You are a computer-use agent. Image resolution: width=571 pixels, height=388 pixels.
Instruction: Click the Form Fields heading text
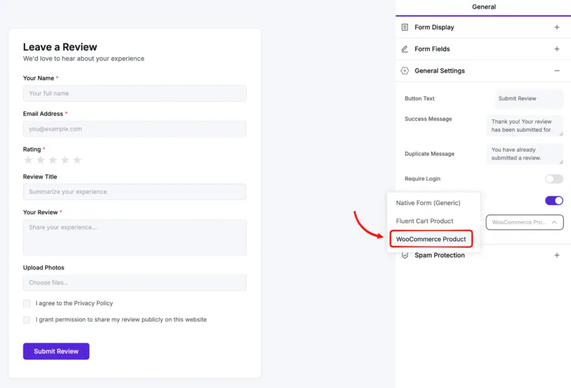tap(432, 49)
